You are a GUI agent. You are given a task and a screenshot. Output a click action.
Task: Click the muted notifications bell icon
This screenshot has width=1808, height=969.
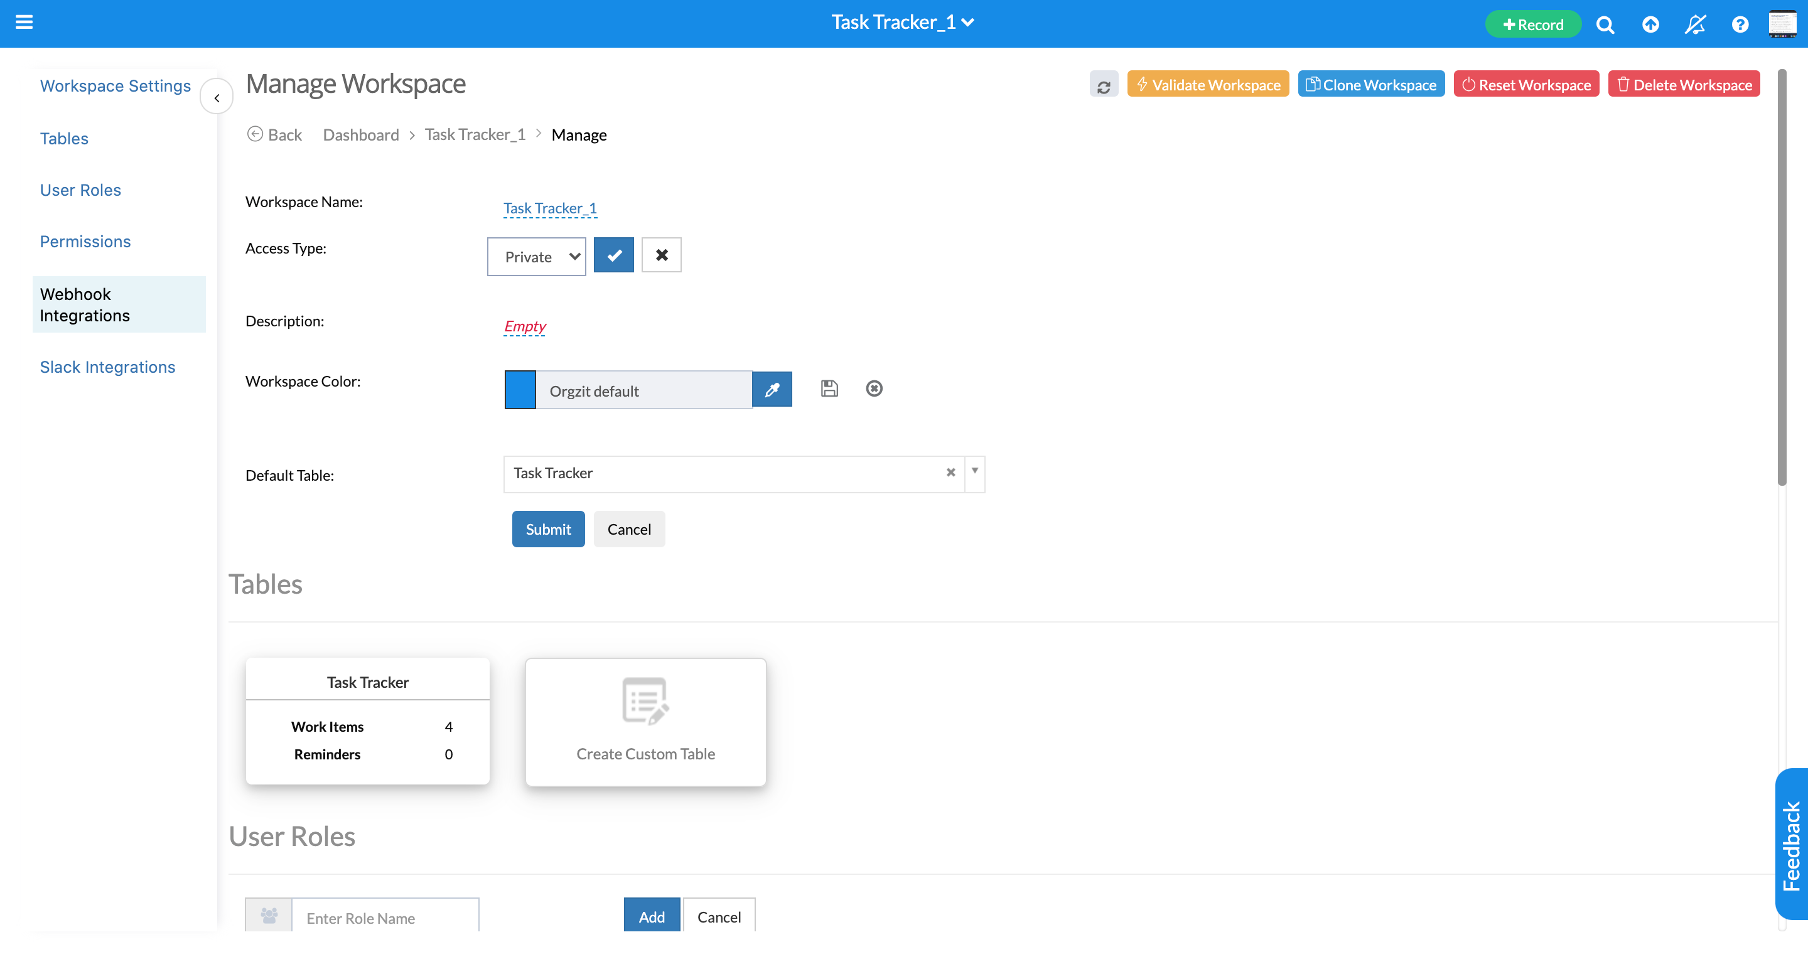pos(1695,24)
